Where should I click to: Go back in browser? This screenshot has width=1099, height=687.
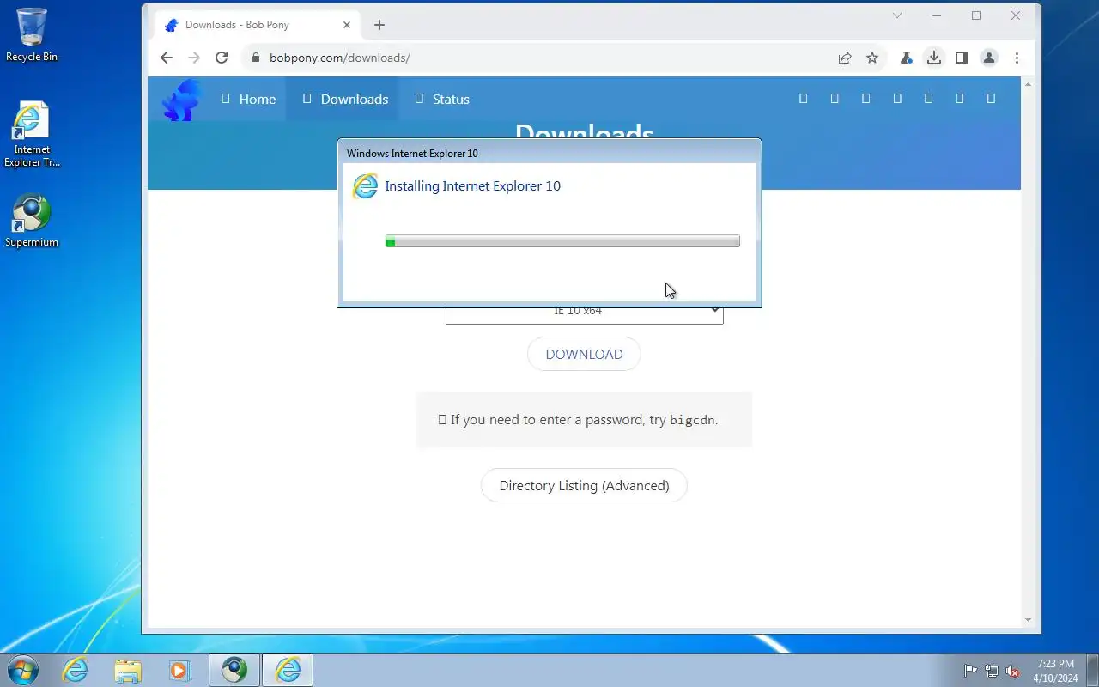tap(167, 58)
